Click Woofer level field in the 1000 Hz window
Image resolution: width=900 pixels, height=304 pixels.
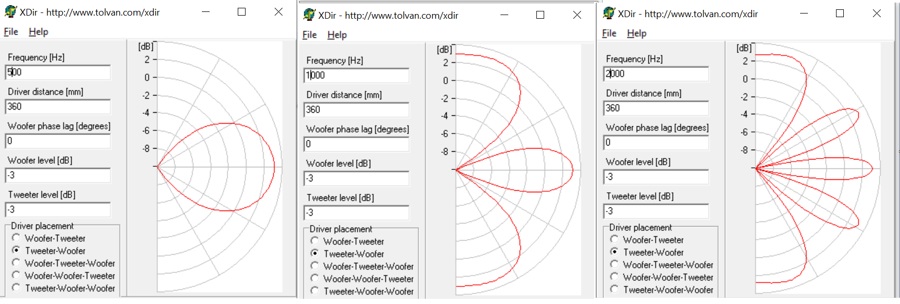356,178
